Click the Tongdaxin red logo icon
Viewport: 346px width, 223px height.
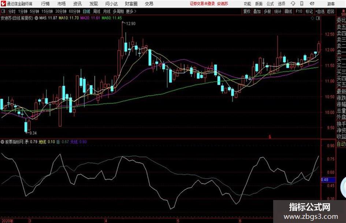tap(3, 4)
